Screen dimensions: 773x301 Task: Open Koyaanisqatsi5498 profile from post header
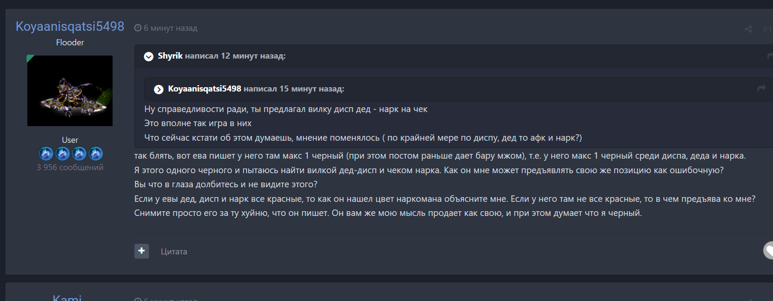pyautogui.click(x=70, y=27)
